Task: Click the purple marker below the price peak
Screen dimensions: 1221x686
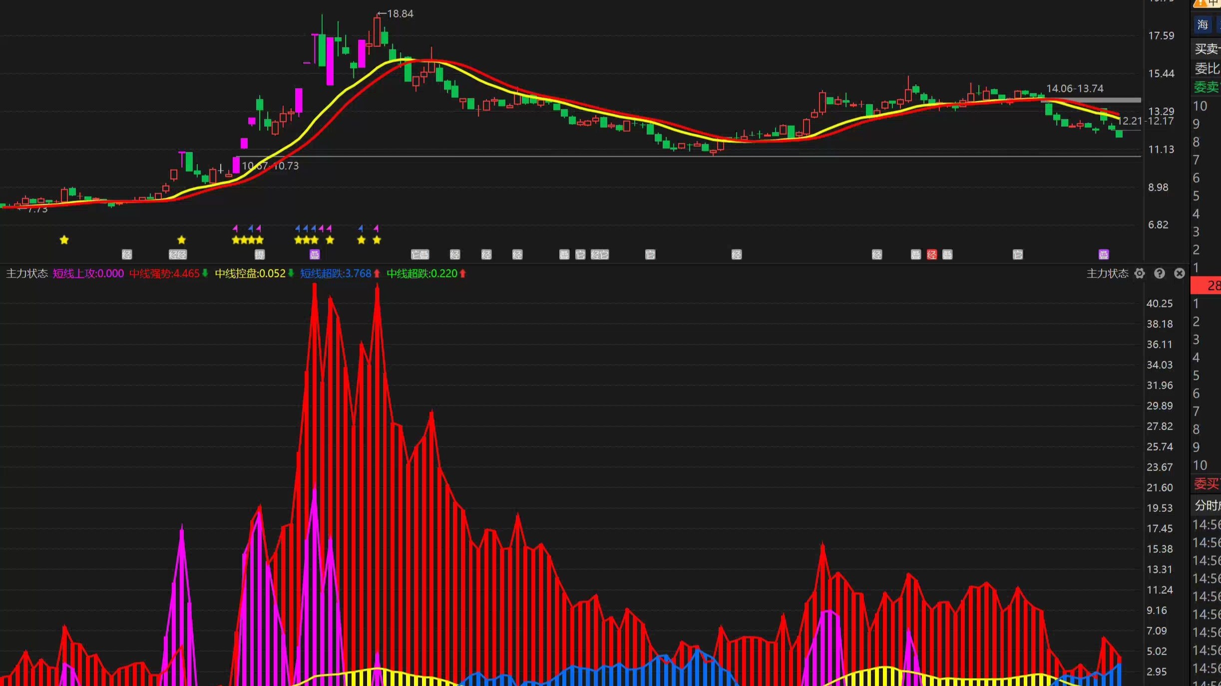Action: pos(315,255)
